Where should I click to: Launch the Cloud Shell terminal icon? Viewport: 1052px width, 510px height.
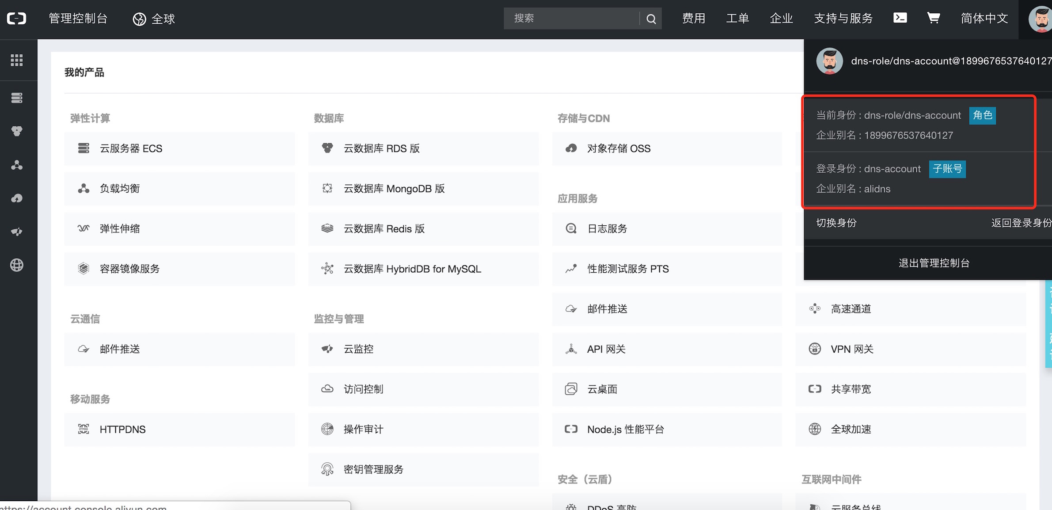[x=900, y=18]
